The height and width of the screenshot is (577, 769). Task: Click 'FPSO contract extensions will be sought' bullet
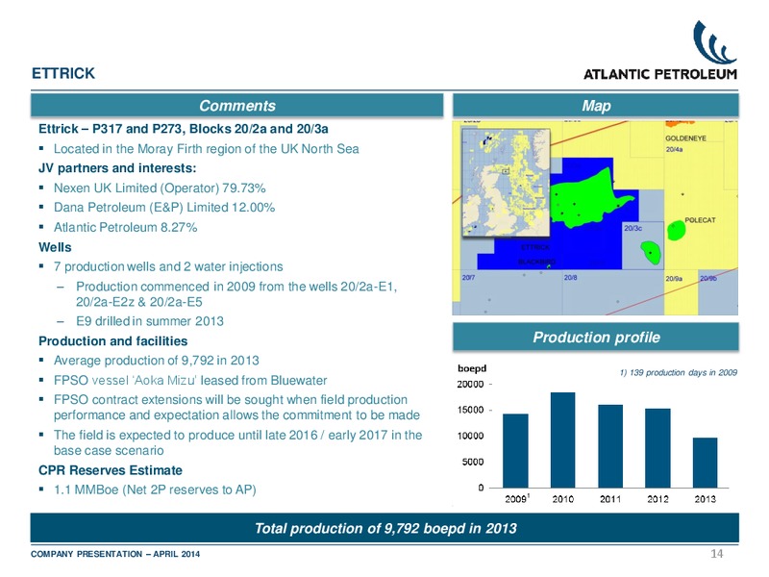click(236, 407)
